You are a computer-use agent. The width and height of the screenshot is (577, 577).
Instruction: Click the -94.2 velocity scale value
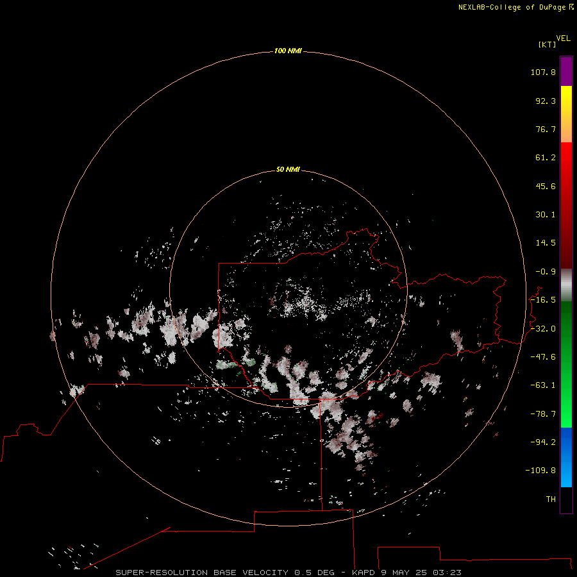[543, 442]
